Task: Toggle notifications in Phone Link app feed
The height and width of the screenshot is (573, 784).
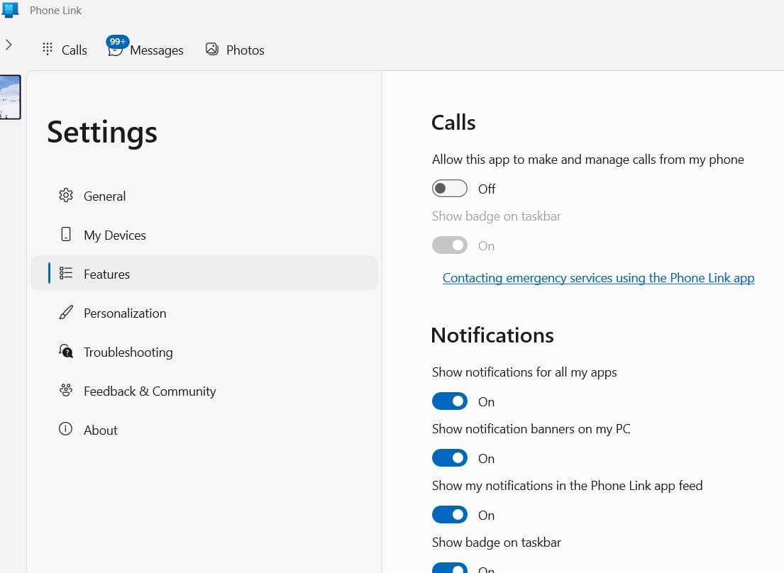Action: (449, 514)
